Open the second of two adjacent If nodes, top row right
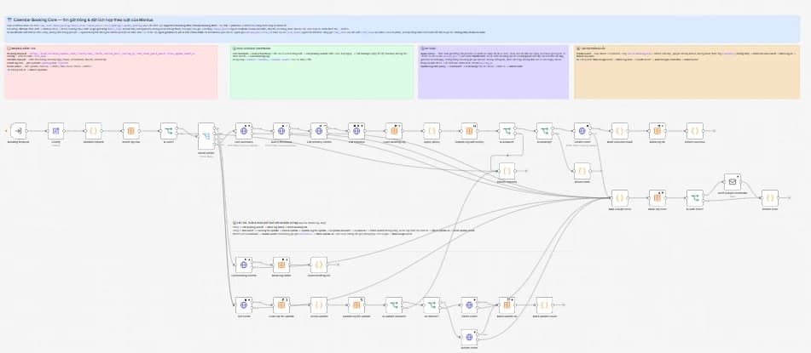This screenshot has height=353, width=811. click(544, 131)
